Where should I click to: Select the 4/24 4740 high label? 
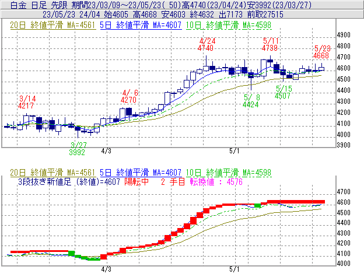pyautogui.click(x=206, y=44)
